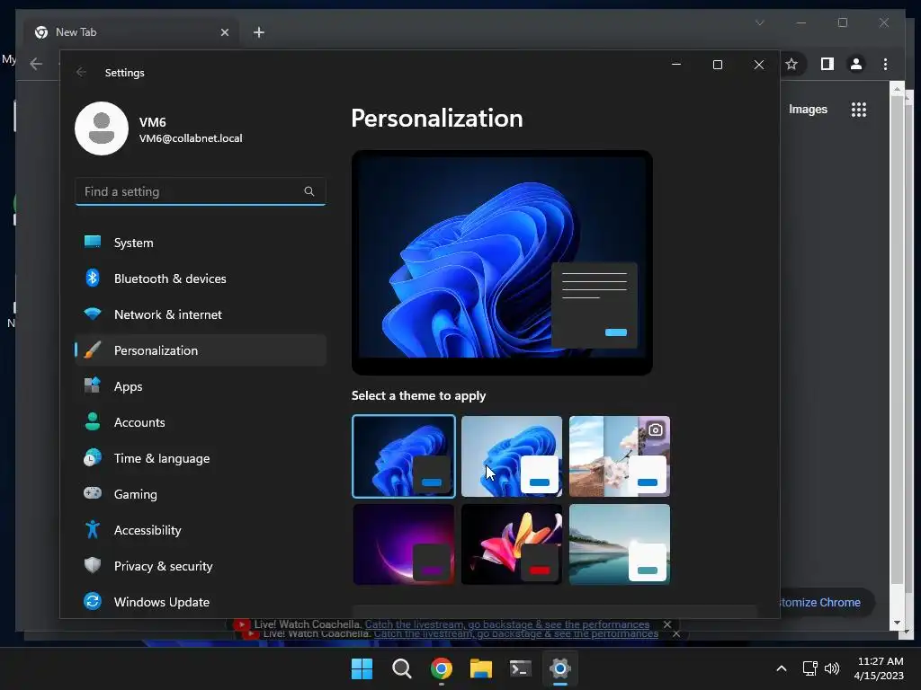921x690 pixels.
Task: Switch to Chrome from the taskbar
Action: point(441,668)
